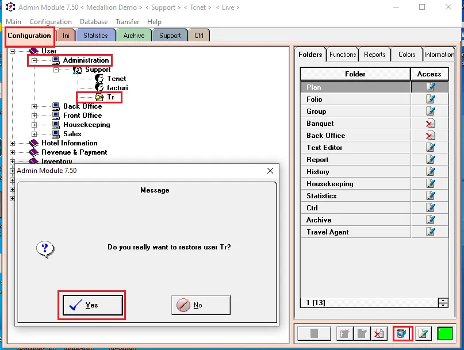Toggle access icon for Folio folder

[430, 99]
